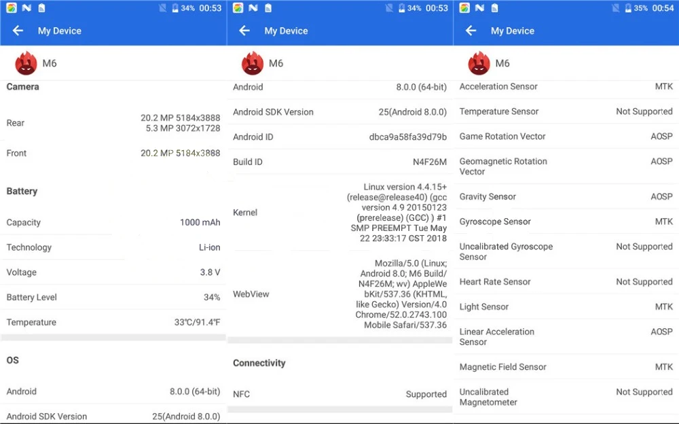Select the NFC Supported row
Viewport: 679px width, 424px height.
point(339,394)
